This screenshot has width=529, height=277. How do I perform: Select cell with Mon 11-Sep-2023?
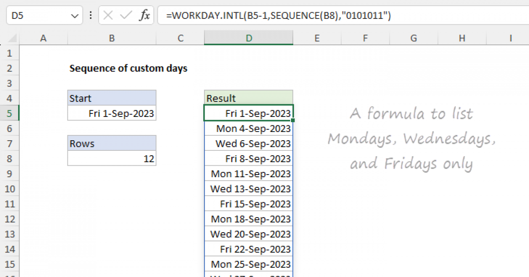pyautogui.click(x=249, y=174)
